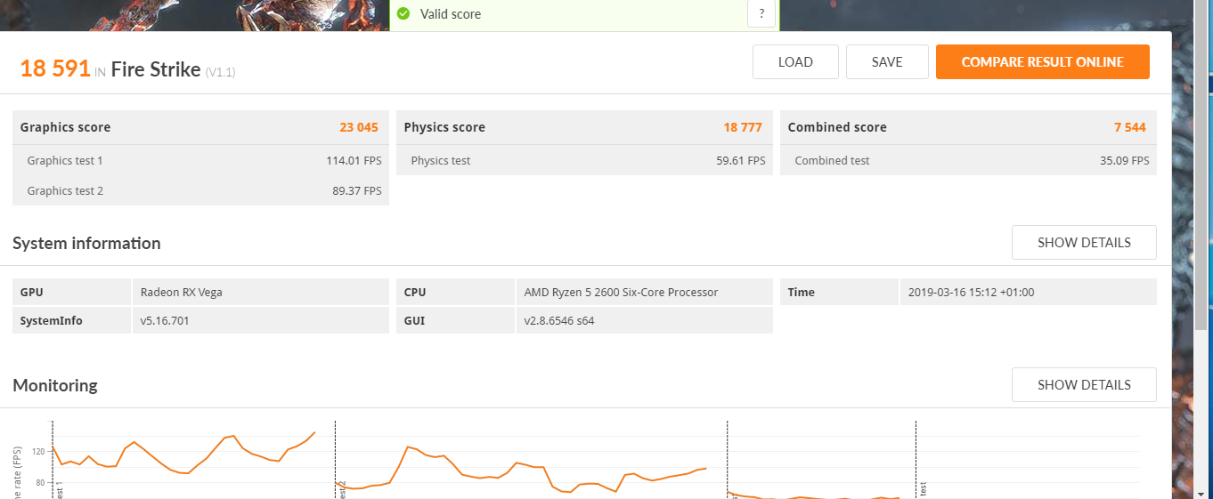Open the question mark help button
This screenshot has height=499, width=1213.
tap(761, 14)
